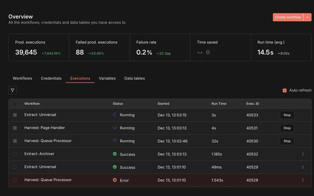The image size is (314, 196).
Task: Stop the Harvest: Page Handler execution
Action: 287,128
